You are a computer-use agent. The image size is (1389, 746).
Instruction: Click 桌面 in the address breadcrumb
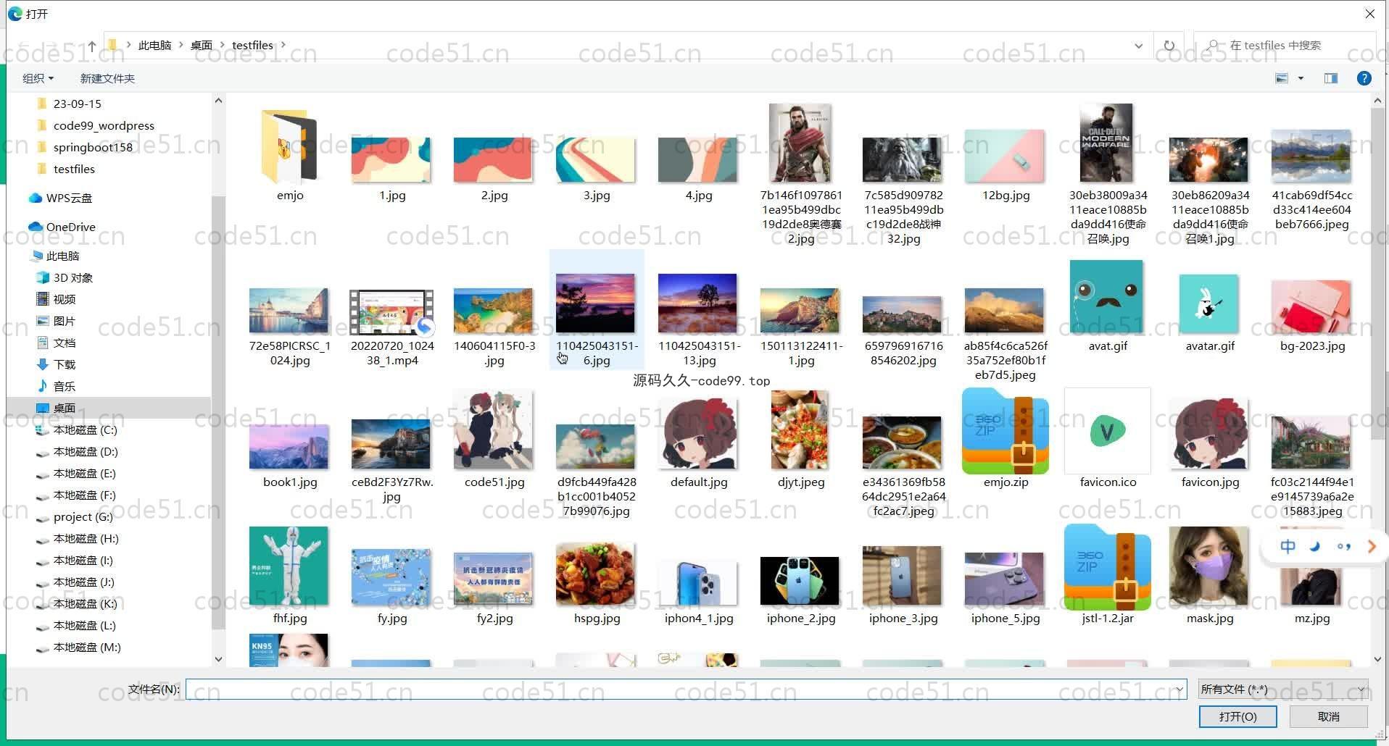pyautogui.click(x=202, y=45)
